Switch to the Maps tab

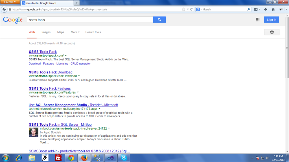[61, 32]
